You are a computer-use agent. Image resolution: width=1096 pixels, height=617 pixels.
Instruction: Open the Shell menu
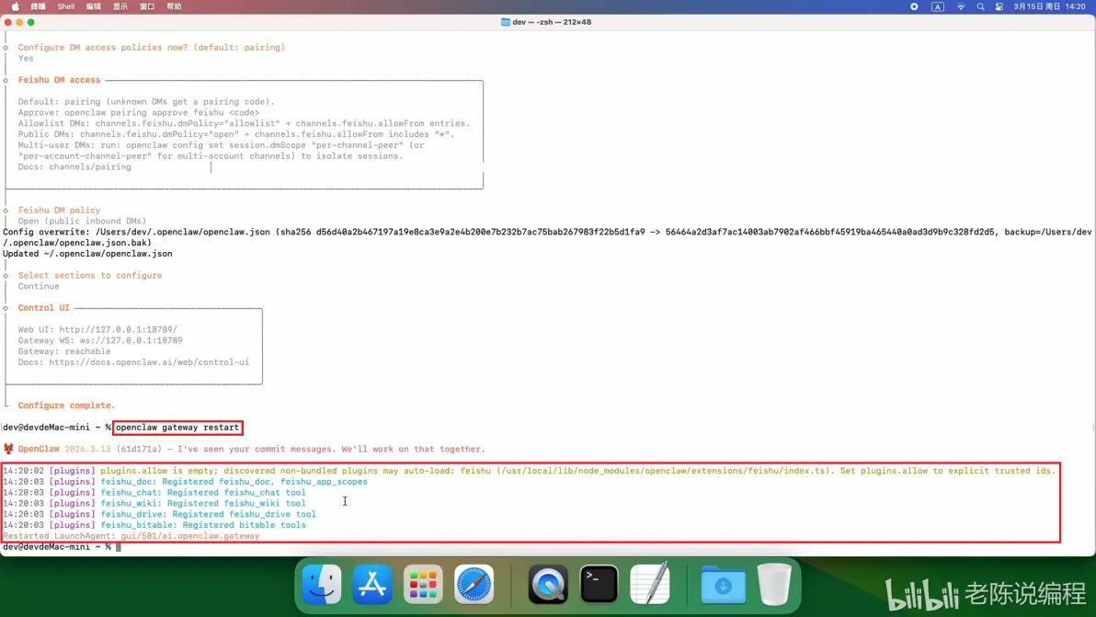coord(65,6)
